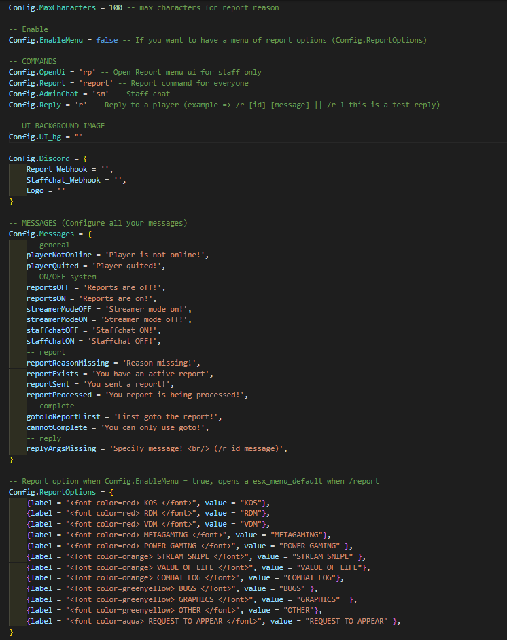Click the "KOS" value string
The image size is (507, 640).
pos(251,503)
